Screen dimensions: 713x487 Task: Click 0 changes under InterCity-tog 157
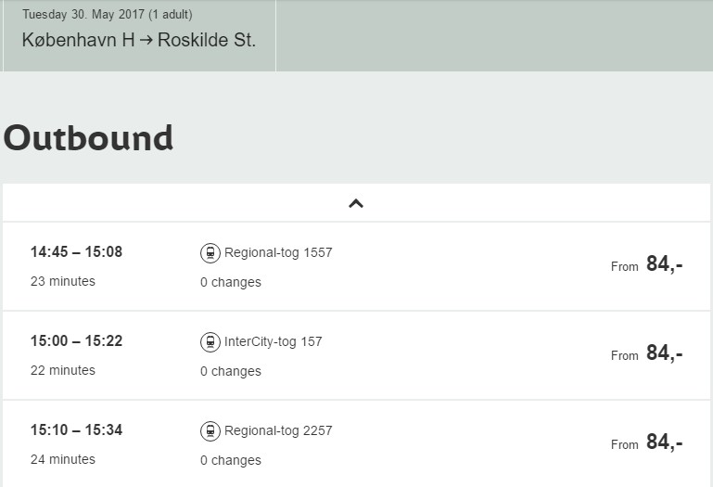(231, 371)
